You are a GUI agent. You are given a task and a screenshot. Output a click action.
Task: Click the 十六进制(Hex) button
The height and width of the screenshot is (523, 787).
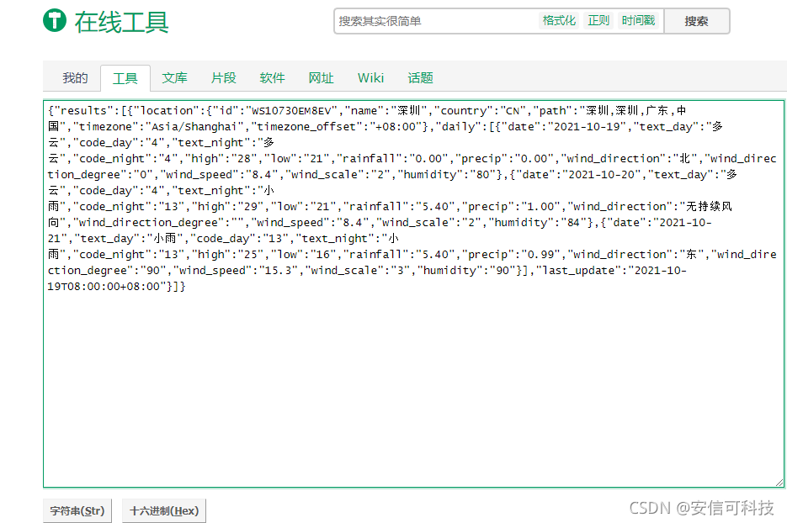(x=164, y=511)
